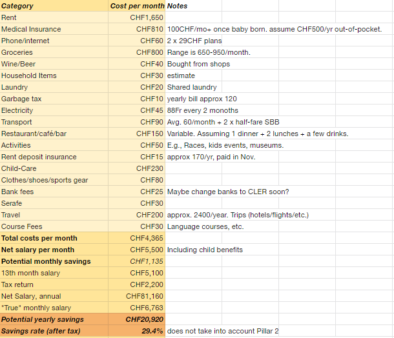Click the CHF200 travel cost cell

pyautogui.click(x=137, y=215)
